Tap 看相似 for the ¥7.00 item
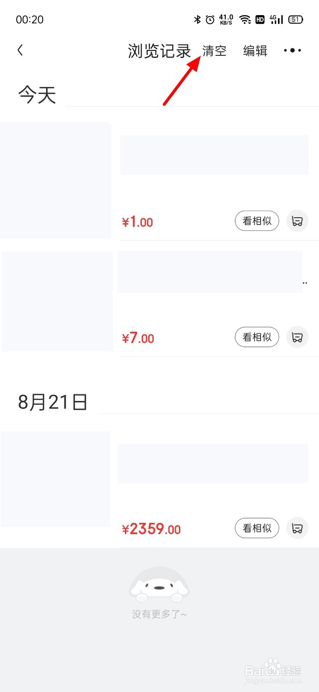The height and width of the screenshot is (692, 319). pyautogui.click(x=257, y=337)
